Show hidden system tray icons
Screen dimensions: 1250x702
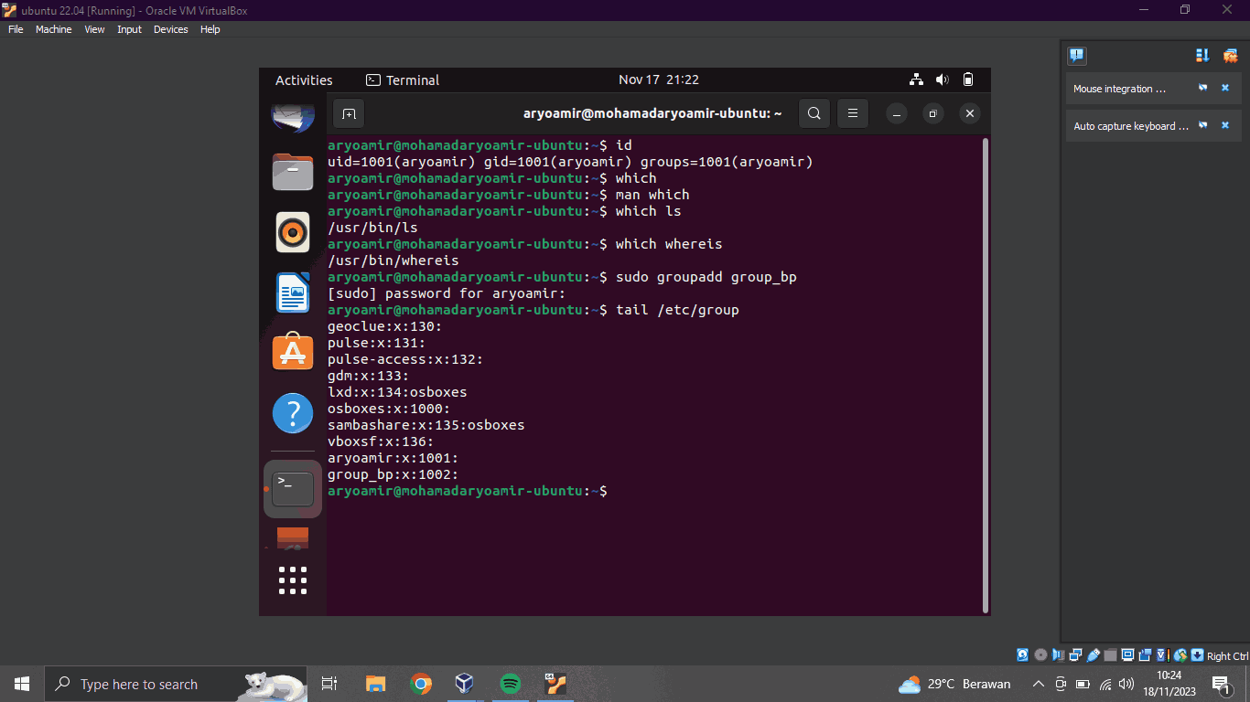point(1038,684)
